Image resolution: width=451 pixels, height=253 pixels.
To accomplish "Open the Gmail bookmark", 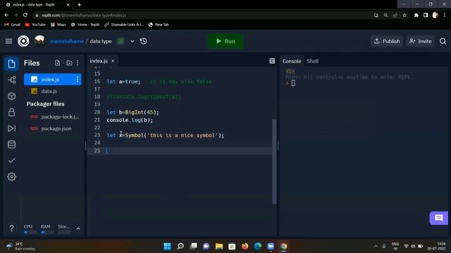I will [13, 25].
